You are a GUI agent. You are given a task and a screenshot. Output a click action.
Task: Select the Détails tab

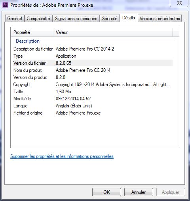pyautogui.click(x=129, y=18)
